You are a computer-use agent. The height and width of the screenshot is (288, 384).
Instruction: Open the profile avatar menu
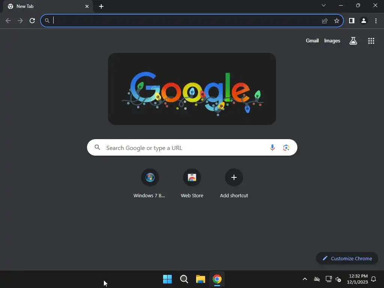[364, 21]
